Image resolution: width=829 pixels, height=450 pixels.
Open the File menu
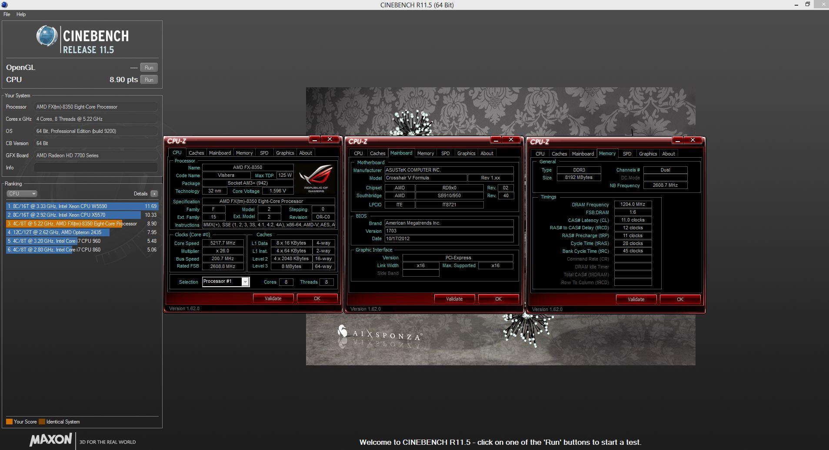point(7,14)
